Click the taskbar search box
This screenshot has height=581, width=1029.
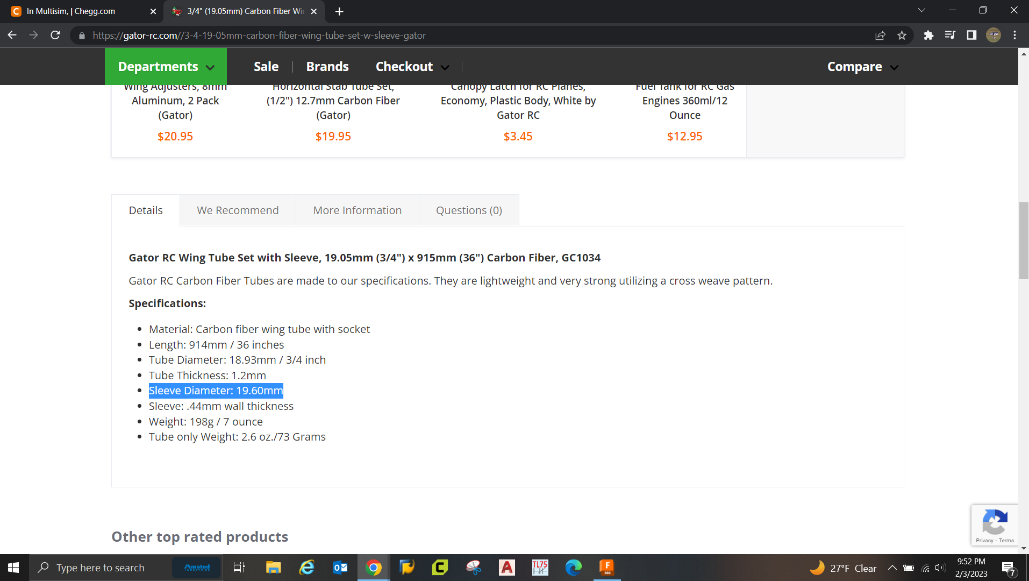click(x=99, y=568)
